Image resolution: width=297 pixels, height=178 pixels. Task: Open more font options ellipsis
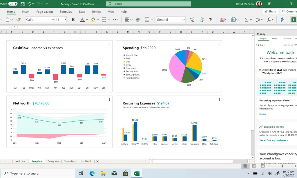pos(115,20)
